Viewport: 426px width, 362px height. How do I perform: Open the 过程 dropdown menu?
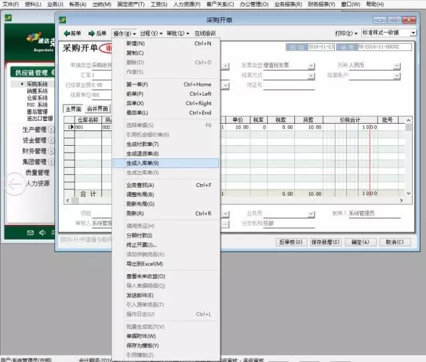coord(151,33)
